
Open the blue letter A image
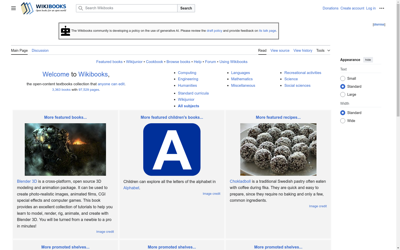(172, 149)
